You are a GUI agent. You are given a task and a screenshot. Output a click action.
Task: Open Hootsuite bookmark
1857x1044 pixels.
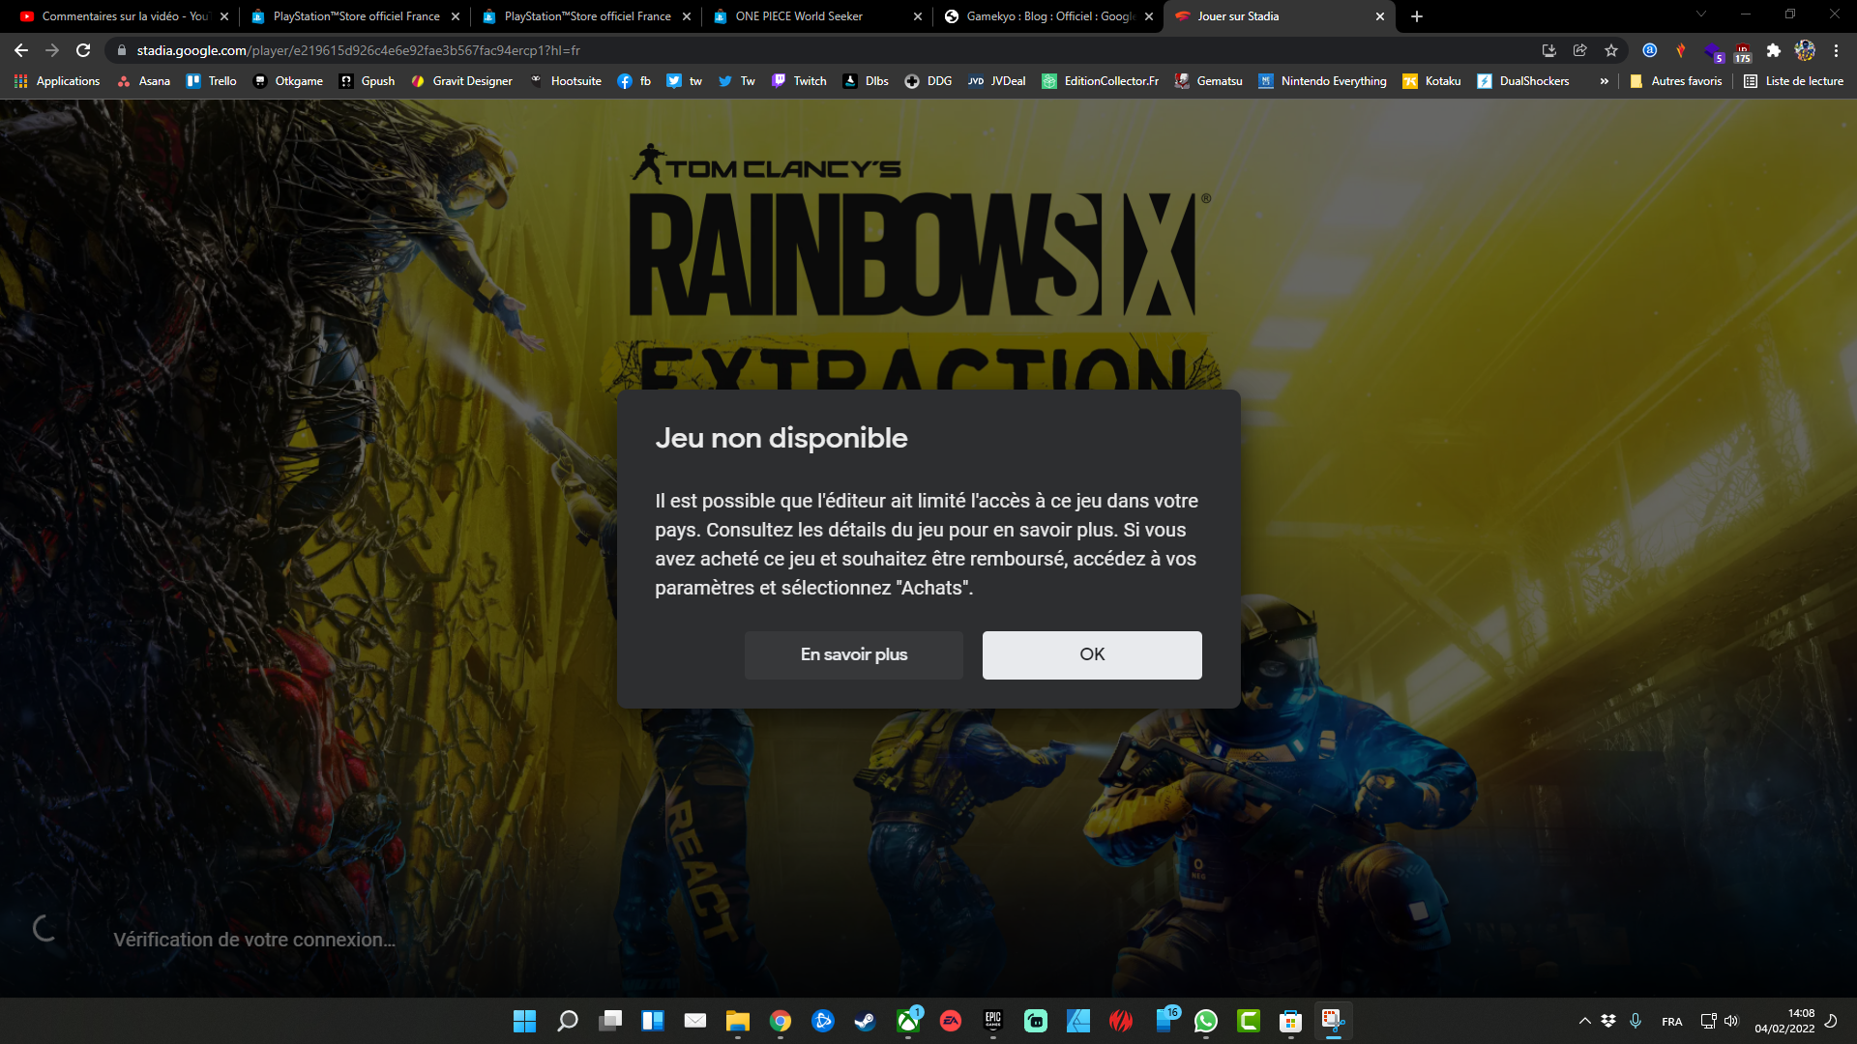[x=566, y=81]
